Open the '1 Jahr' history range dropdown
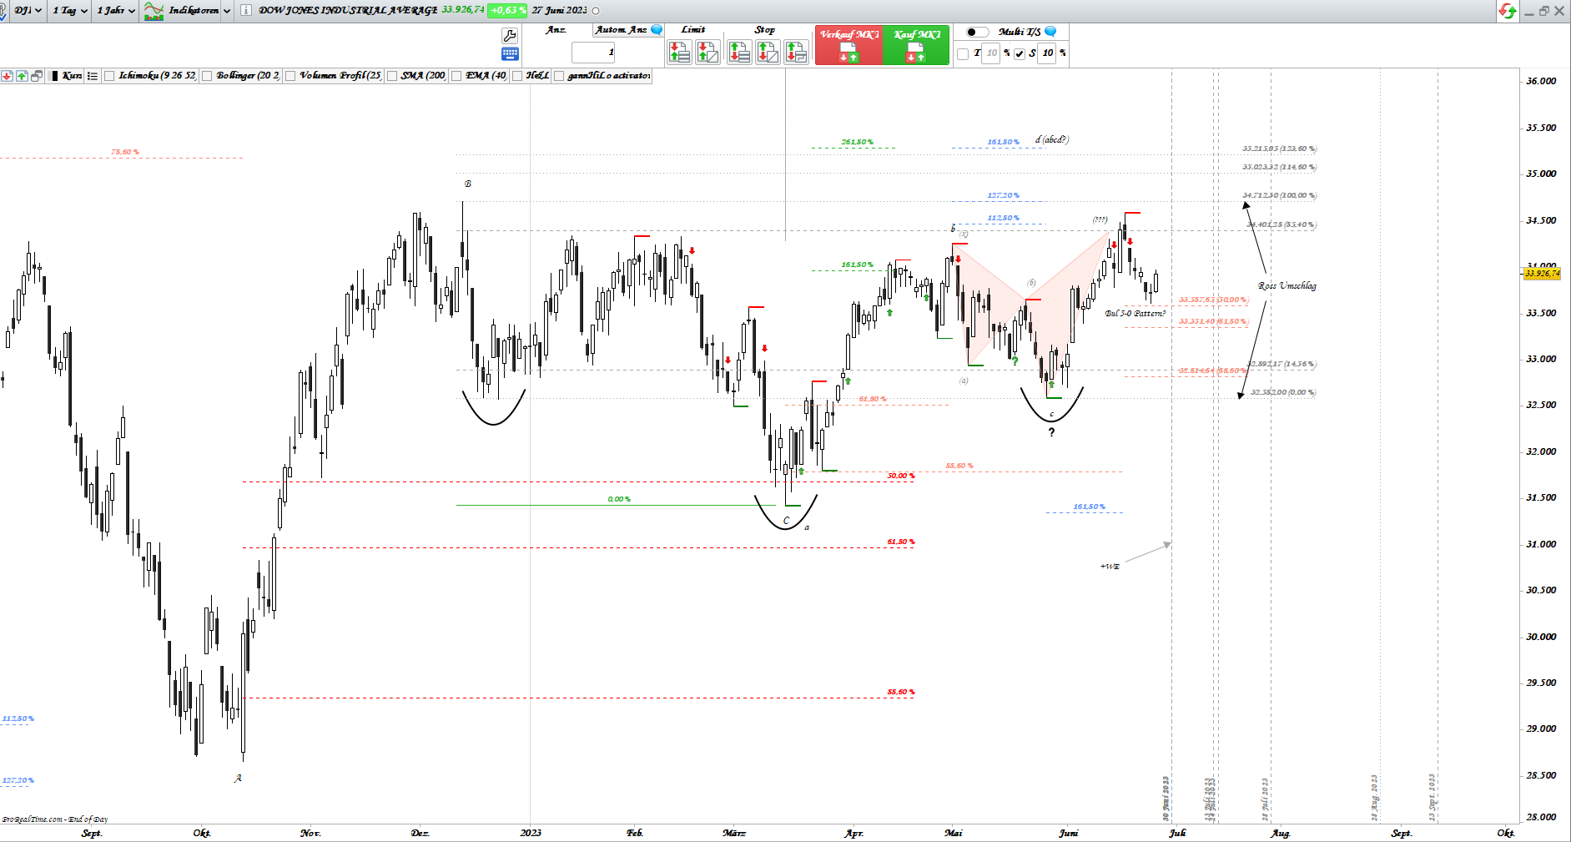 point(115,11)
